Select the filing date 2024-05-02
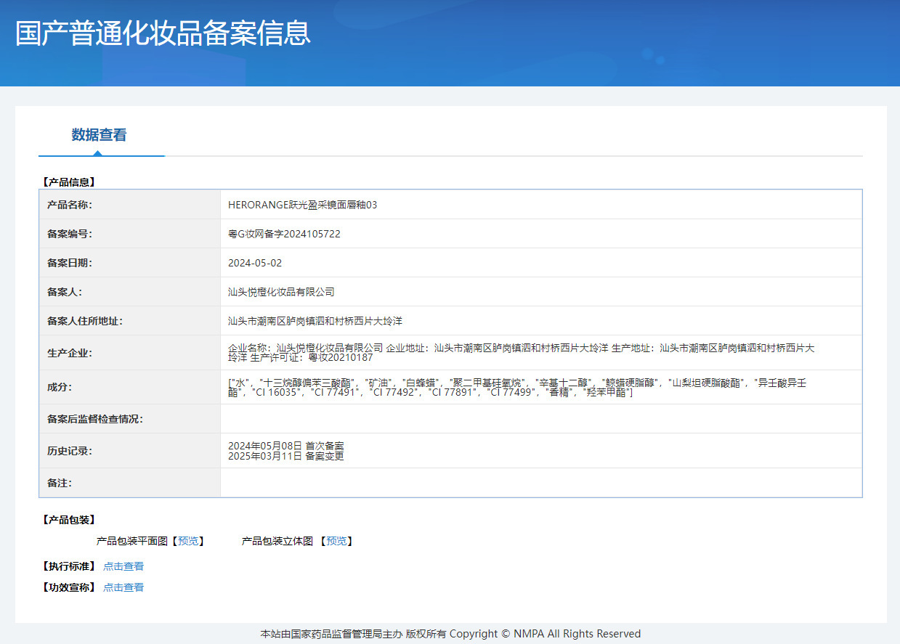The height and width of the screenshot is (644, 900). [255, 263]
